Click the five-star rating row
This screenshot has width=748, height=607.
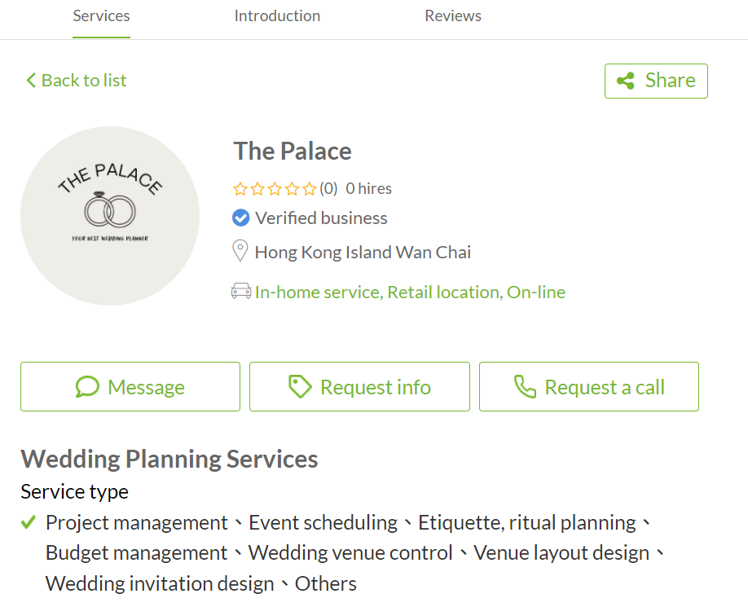[x=275, y=189]
